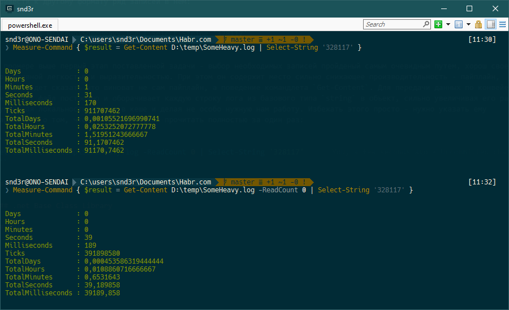Viewport: 509px width, 310px height.
Task: Open the new console dropdown arrow
Action: (448, 24)
